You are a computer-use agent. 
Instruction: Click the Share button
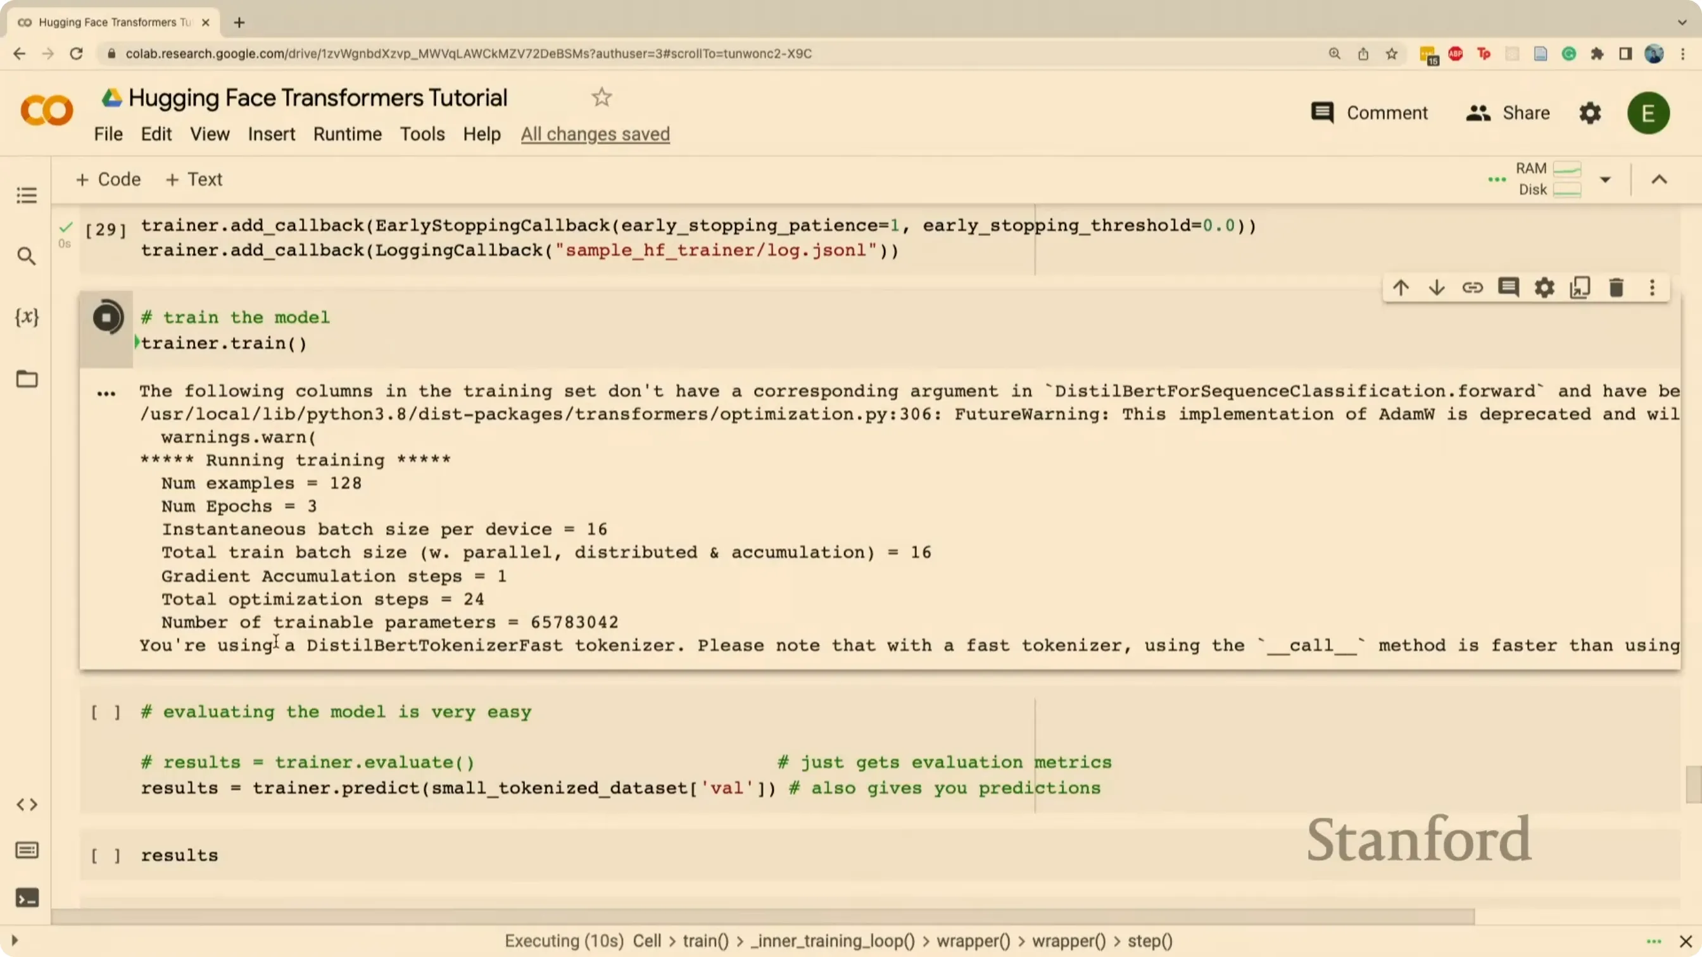pyautogui.click(x=1508, y=113)
